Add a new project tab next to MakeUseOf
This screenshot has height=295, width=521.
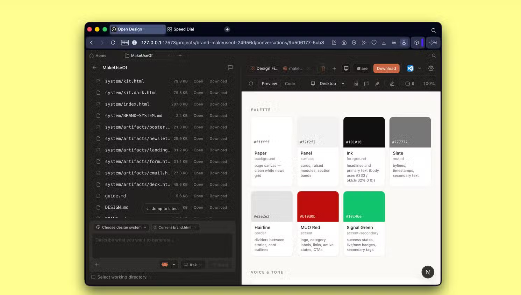pyautogui.click(x=180, y=56)
